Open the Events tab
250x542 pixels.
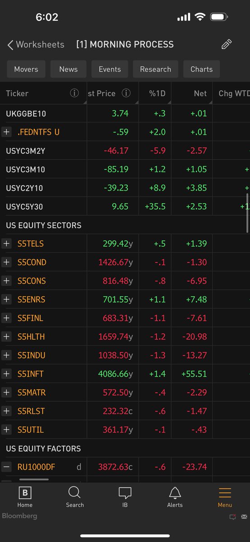pyautogui.click(x=110, y=69)
